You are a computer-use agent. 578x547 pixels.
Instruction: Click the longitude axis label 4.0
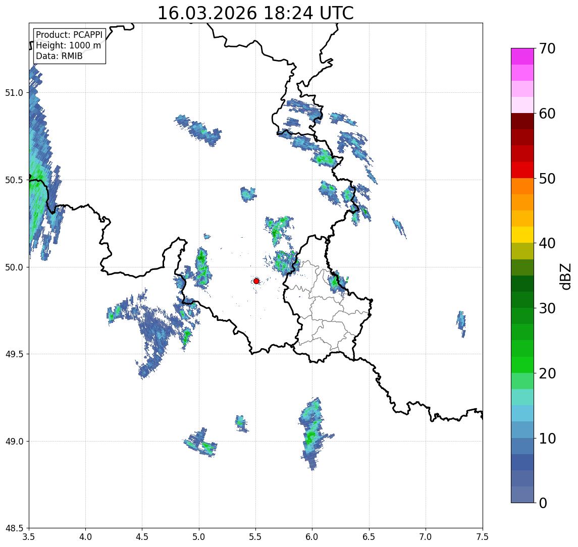(x=85, y=537)
